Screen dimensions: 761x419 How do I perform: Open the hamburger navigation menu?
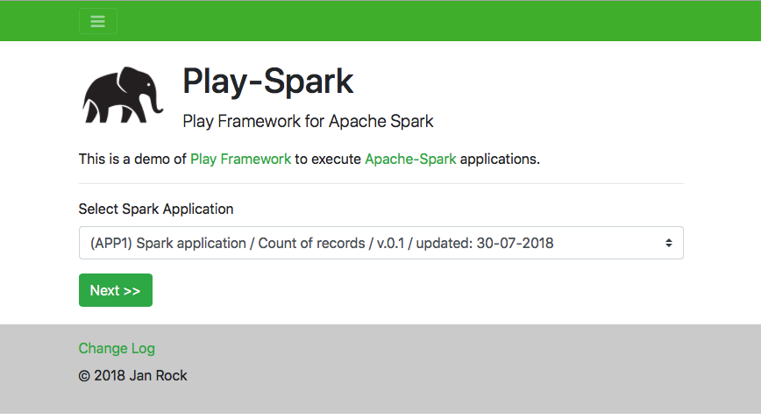(97, 21)
